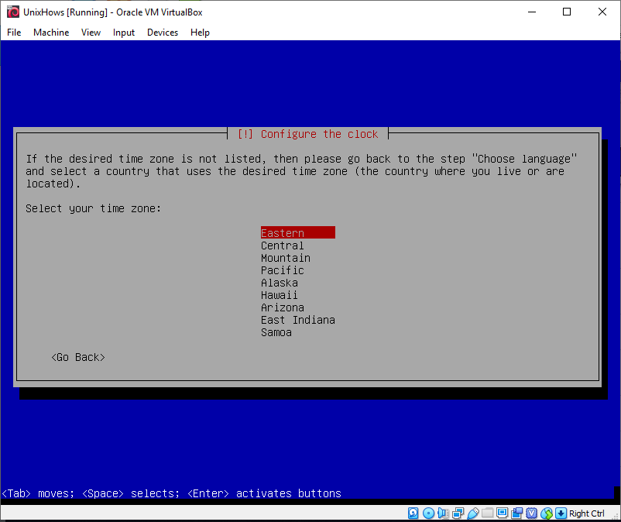The width and height of the screenshot is (621, 522).
Task: Select the Alaska time zone
Action: [x=298, y=283]
